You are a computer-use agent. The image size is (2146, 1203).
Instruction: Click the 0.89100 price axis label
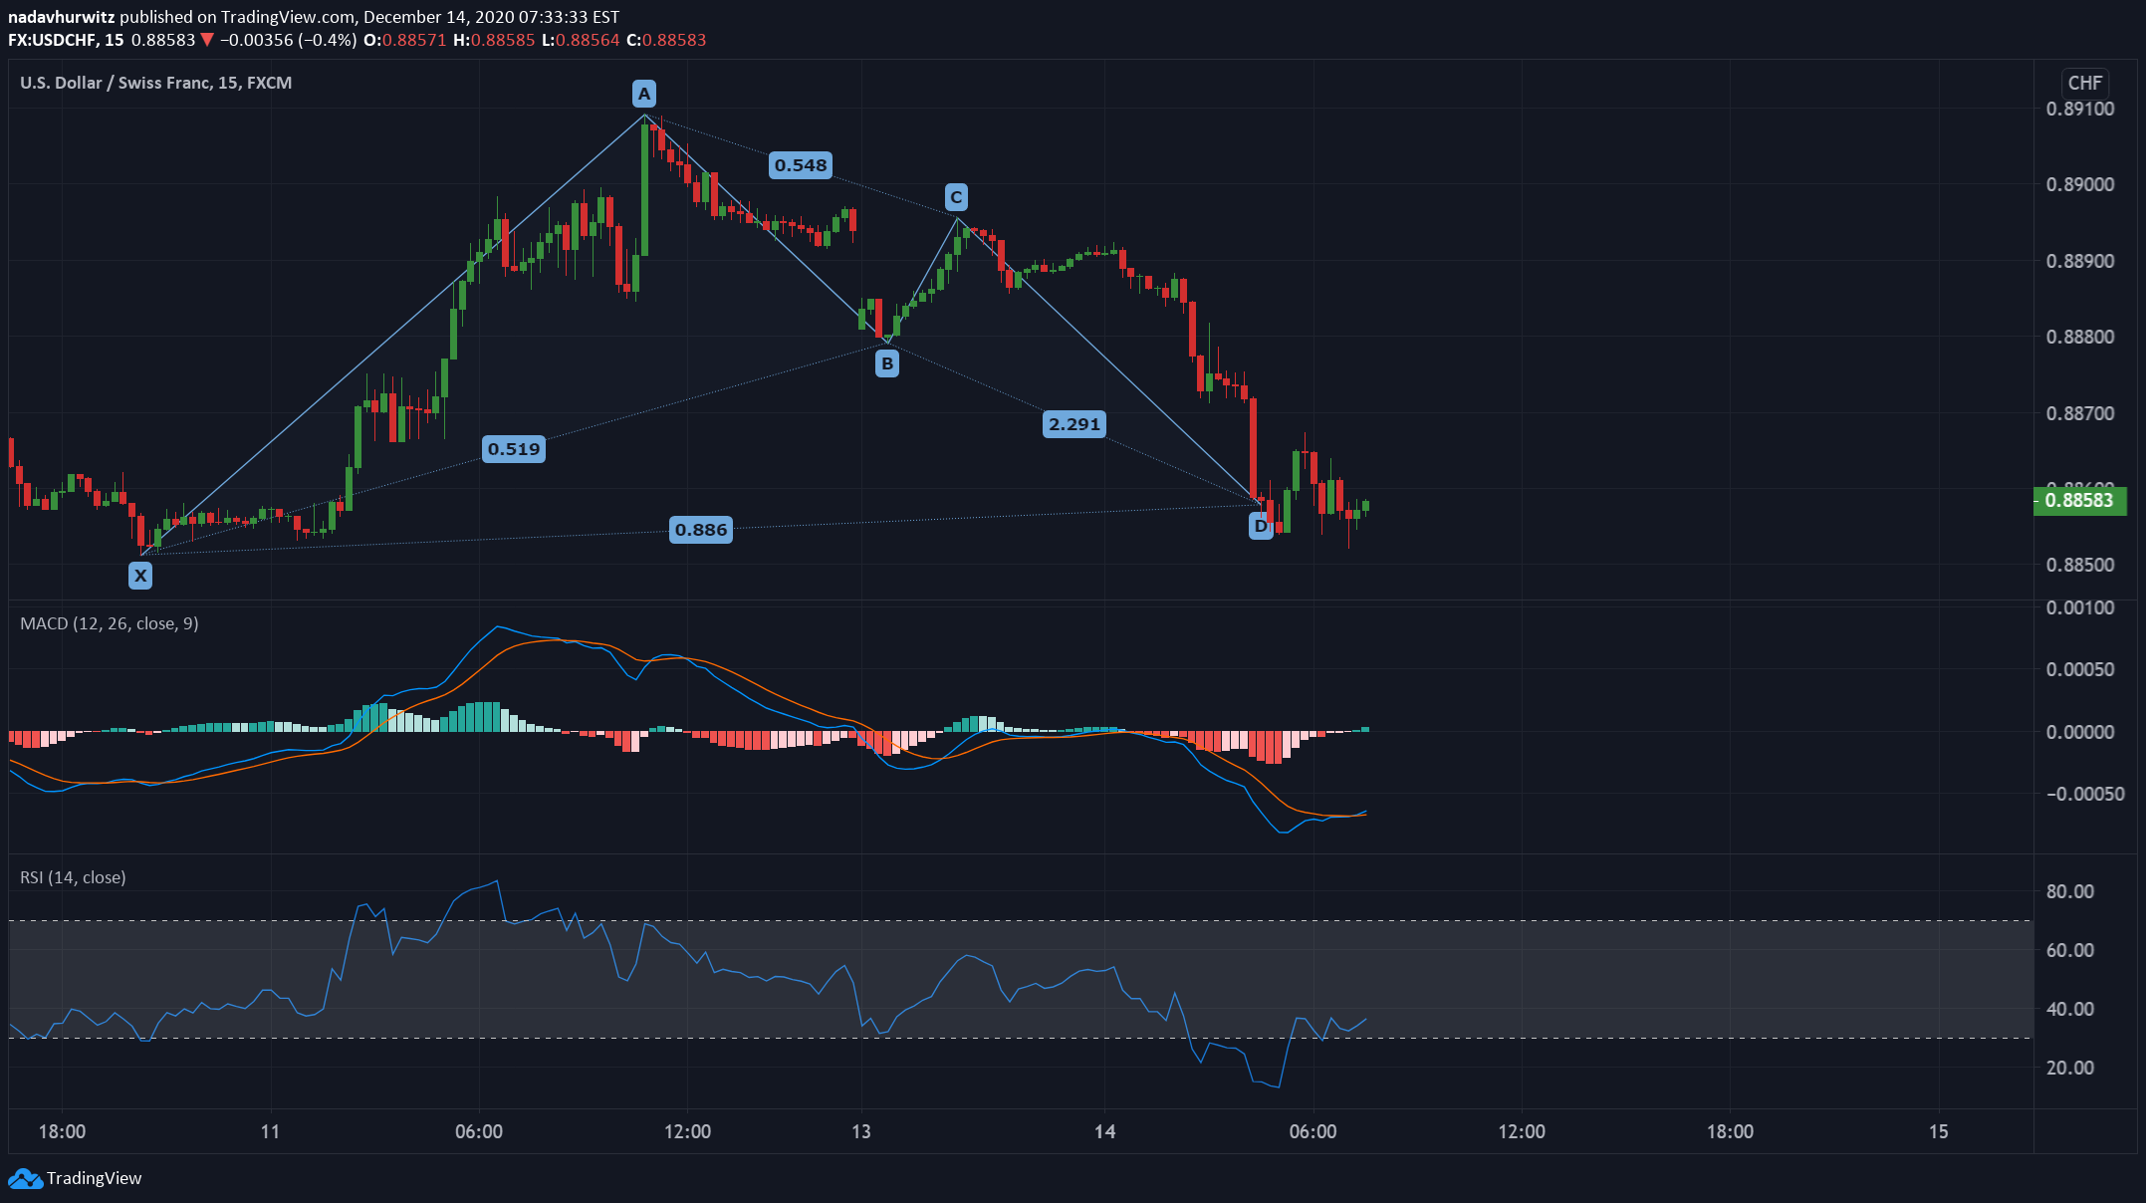[x=2080, y=110]
